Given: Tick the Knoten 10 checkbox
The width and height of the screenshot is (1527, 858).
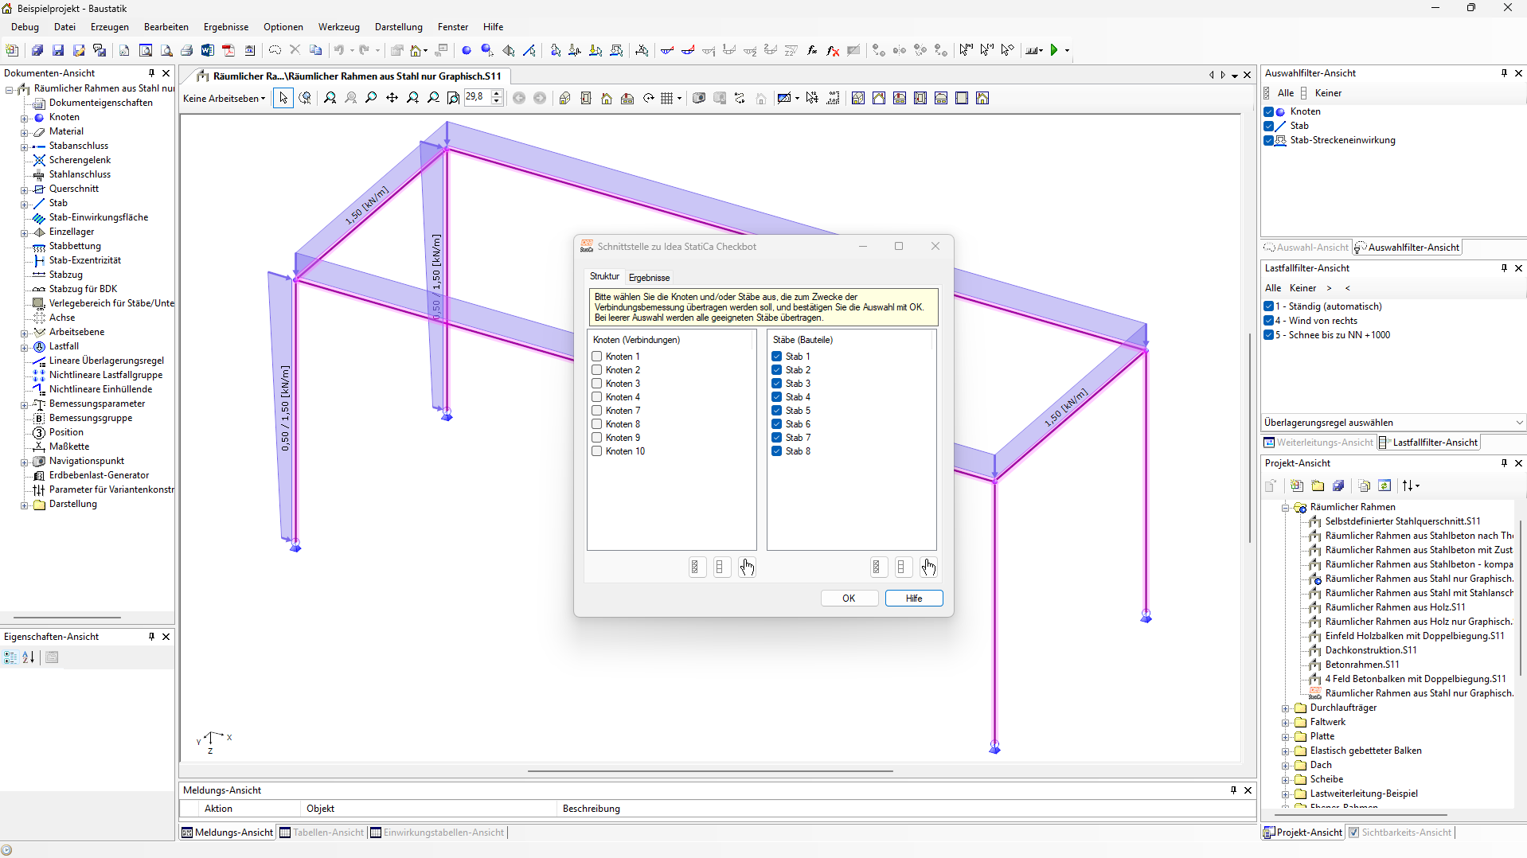Looking at the screenshot, I should 596,451.
